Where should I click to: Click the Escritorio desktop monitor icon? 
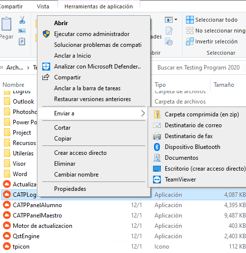157,169
